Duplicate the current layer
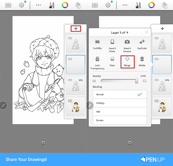The image size is (173, 166). [x=142, y=44]
